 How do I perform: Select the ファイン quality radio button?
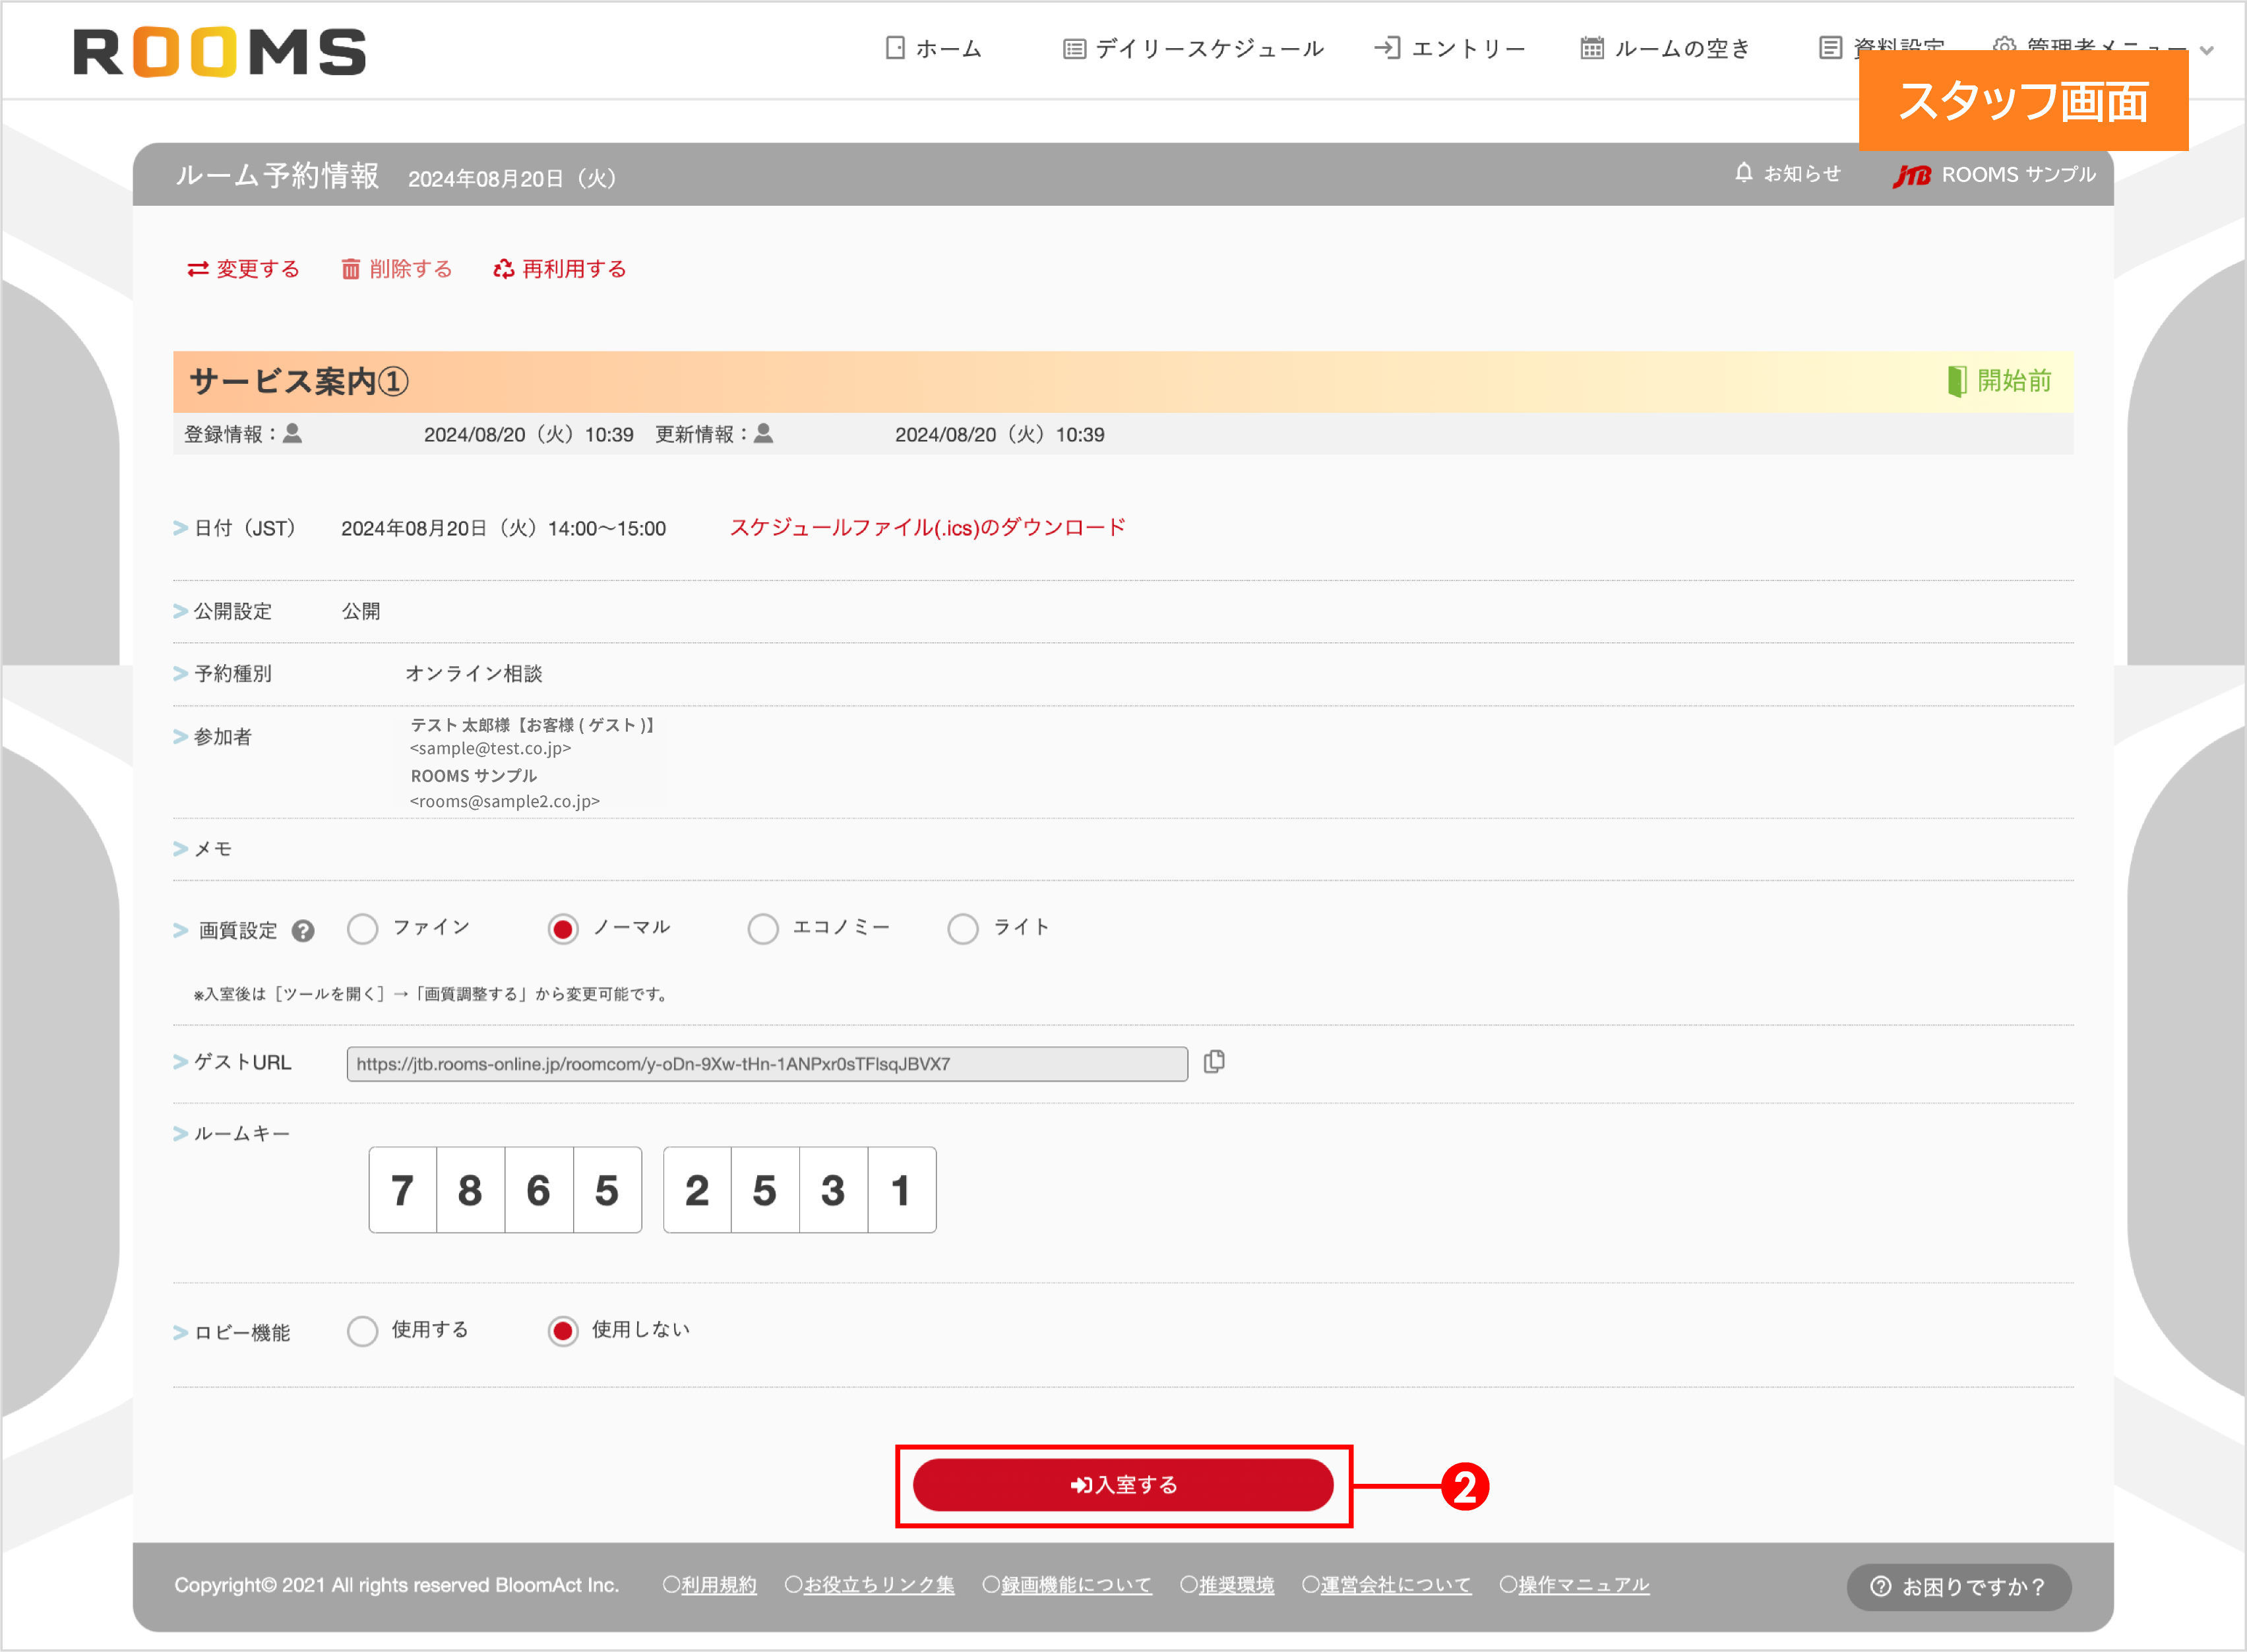(x=362, y=929)
